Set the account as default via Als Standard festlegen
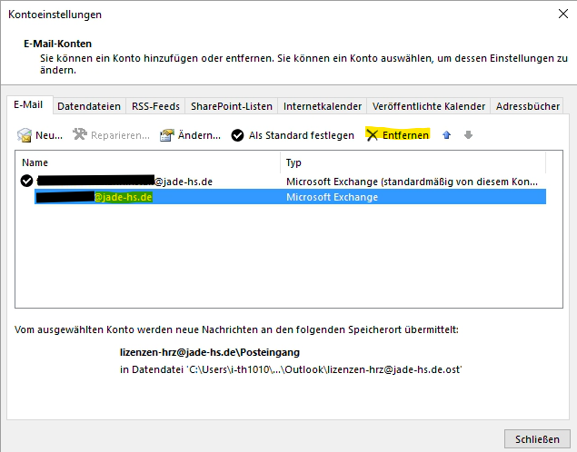 point(293,135)
